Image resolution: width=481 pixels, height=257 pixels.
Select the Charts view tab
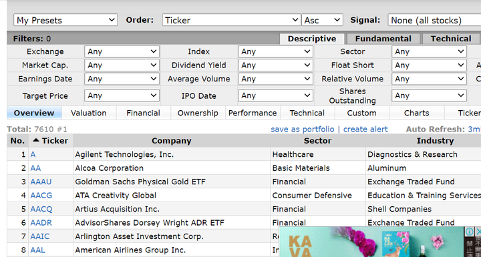(416, 113)
